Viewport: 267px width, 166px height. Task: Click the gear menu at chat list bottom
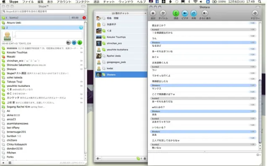pos(98,158)
